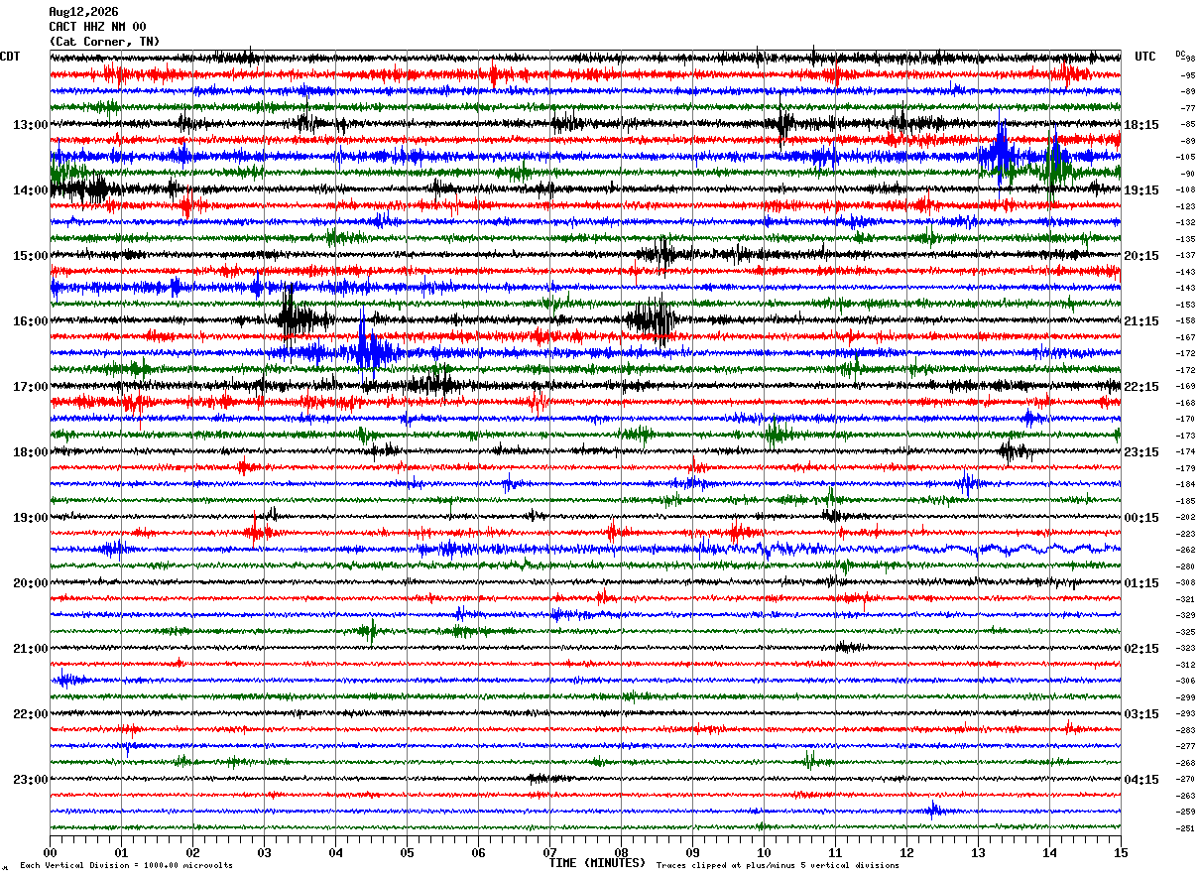Viewport: 1200px width, 879px height.
Task: Select the DC offset value -77
Action: coord(1187,108)
